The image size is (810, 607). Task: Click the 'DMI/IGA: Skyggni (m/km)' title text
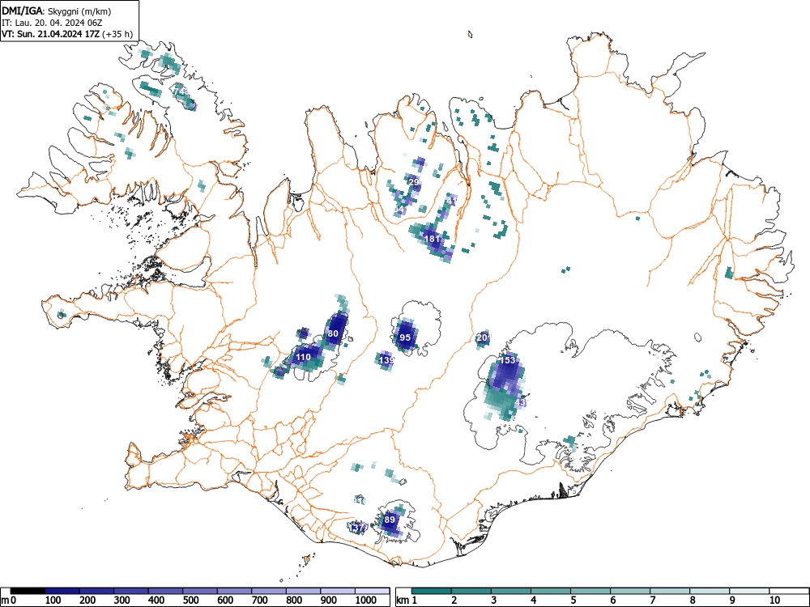pos(57,11)
